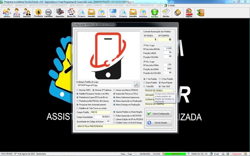Click the 04/08/2022 date in status bar
Image resolution: width=250 pixels, height=156 pixels.
145,154
